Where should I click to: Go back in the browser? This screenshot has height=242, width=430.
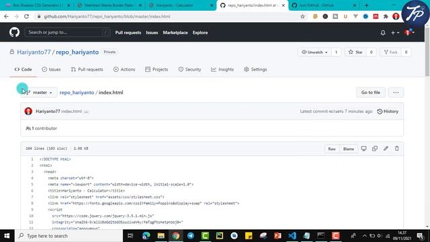coord(6,16)
